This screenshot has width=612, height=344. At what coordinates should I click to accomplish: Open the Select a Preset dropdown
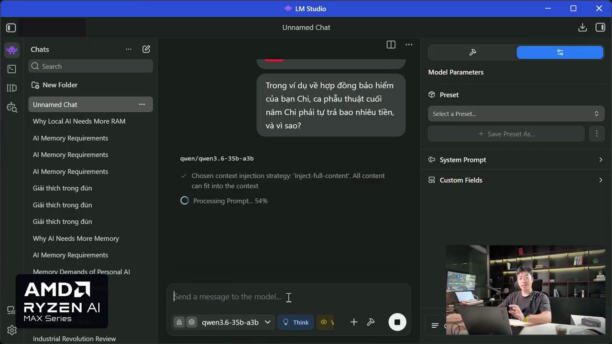click(x=516, y=114)
